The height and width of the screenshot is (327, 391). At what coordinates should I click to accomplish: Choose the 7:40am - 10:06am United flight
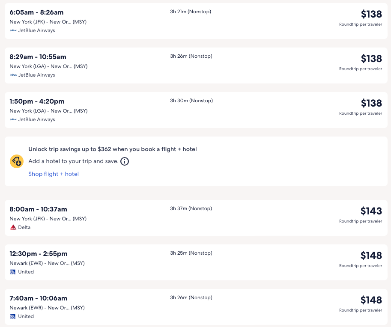tap(38, 298)
